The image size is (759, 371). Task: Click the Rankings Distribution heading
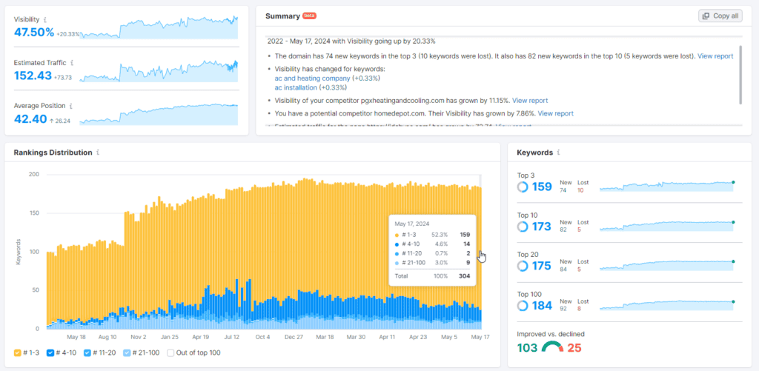click(53, 153)
